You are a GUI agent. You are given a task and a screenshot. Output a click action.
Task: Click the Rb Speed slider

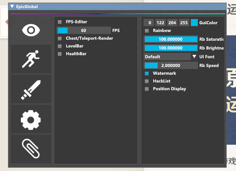click(x=170, y=65)
